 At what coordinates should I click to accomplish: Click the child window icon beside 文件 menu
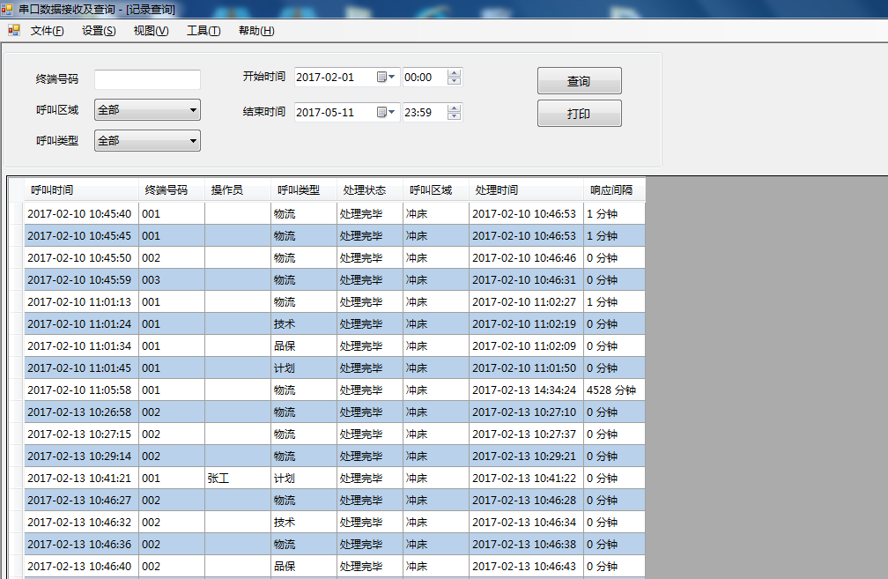click(13, 31)
